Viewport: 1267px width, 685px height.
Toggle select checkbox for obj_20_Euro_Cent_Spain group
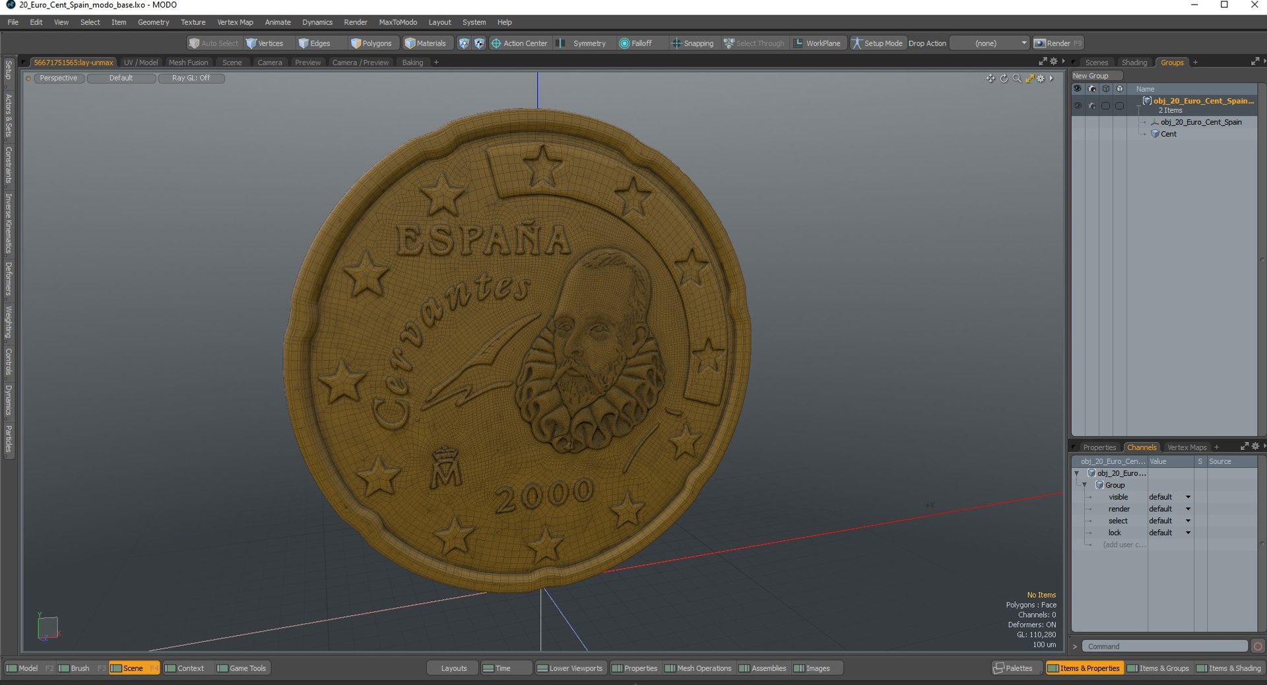point(1106,106)
